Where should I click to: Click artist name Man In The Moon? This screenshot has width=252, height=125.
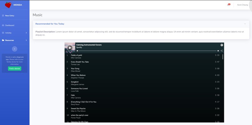pyautogui.click(x=78, y=111)
